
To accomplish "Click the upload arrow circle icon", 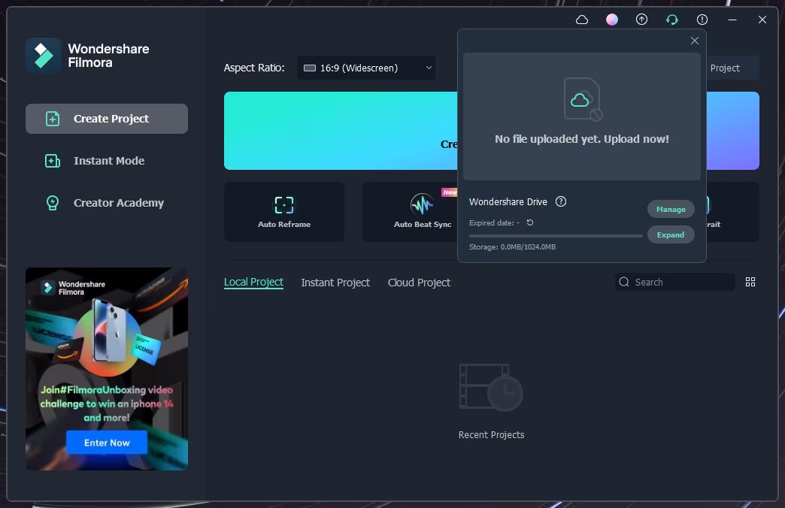I will coord(642,20).
